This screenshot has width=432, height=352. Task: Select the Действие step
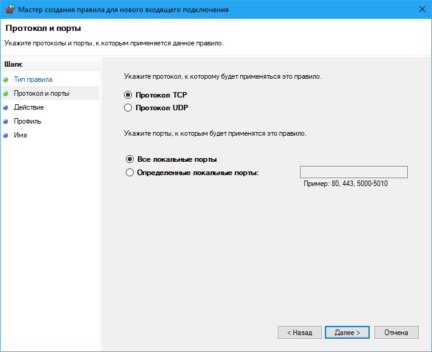(x=29, y=107)
